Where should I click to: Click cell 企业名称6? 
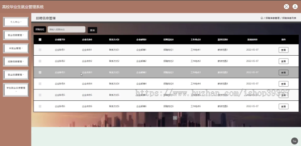(x=87, y=106)
